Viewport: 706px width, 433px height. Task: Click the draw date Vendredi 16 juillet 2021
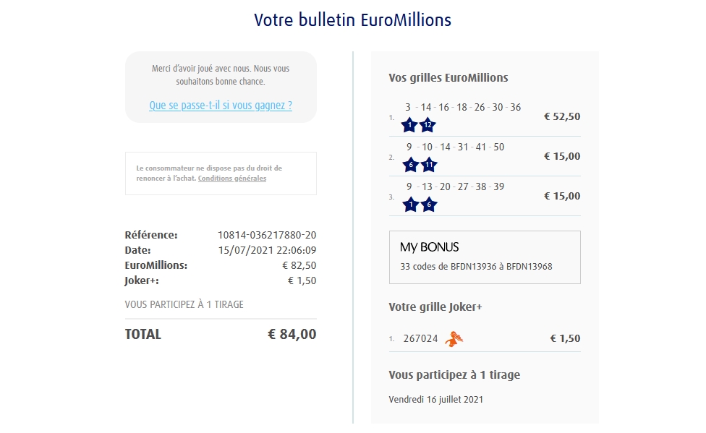coord(435,399)
